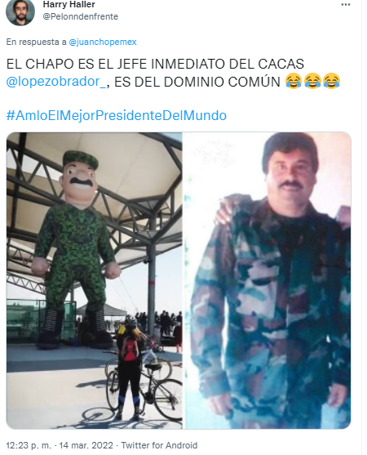Open the Twitter for Android source link
The height and width of the screenshot is (455, 367).
point(159,445)
